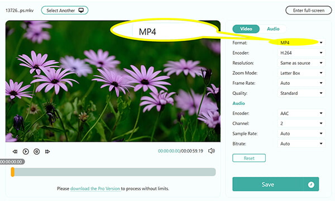Screen dimensions: 335x201
Task: Click the flower video preview
Action: tap(113, 81)
